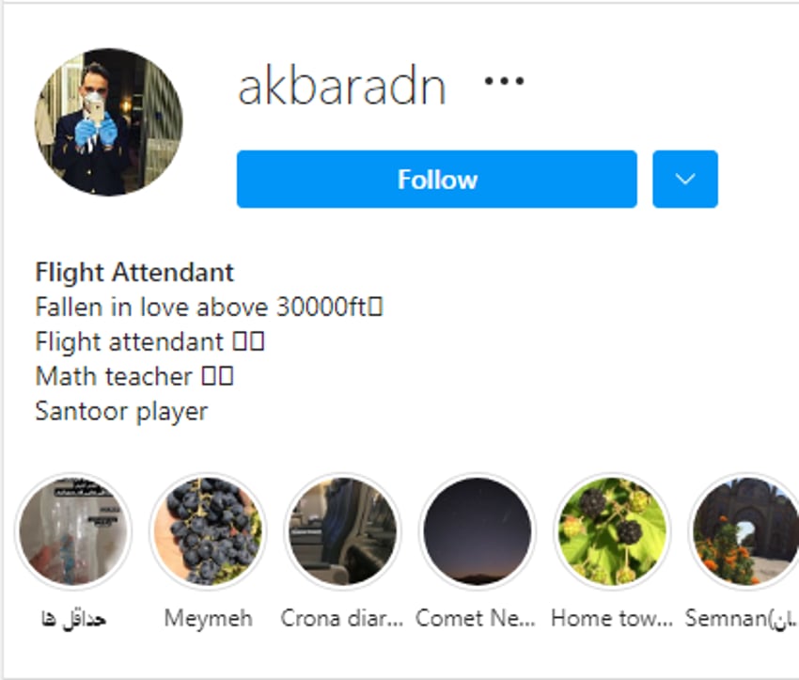The width and height of the screenshot is (799, 680).
Task: Click the Persian highlight label text
Action: (73, 619)
